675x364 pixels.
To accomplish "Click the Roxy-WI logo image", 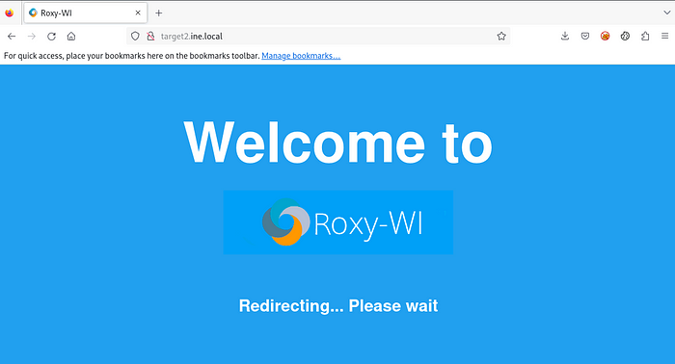I will coord(337,222).
